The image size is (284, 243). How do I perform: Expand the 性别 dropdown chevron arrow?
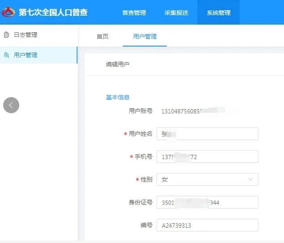click(x=250, y=179)
